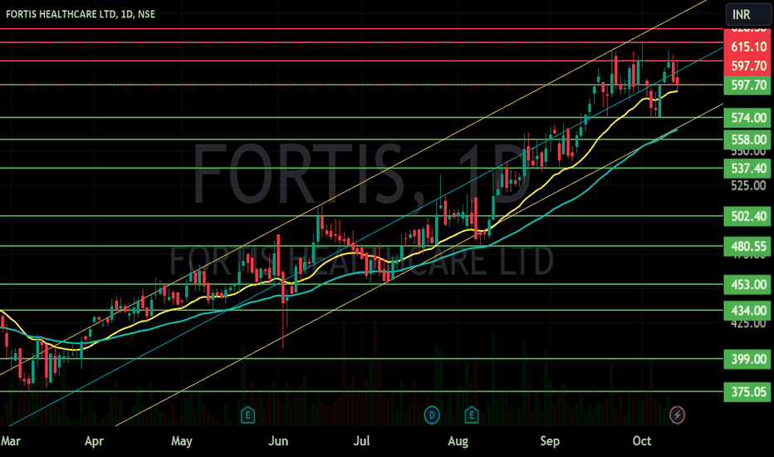The width and height of the screenshot is (774, 457).
Task: Click the earnings E marker before June
Action: pos(247,415)
